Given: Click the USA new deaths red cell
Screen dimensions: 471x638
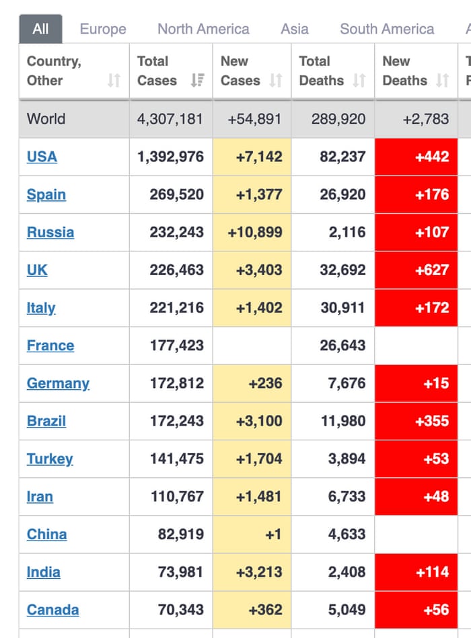Looking at the screenshot, I should (416, 157).
